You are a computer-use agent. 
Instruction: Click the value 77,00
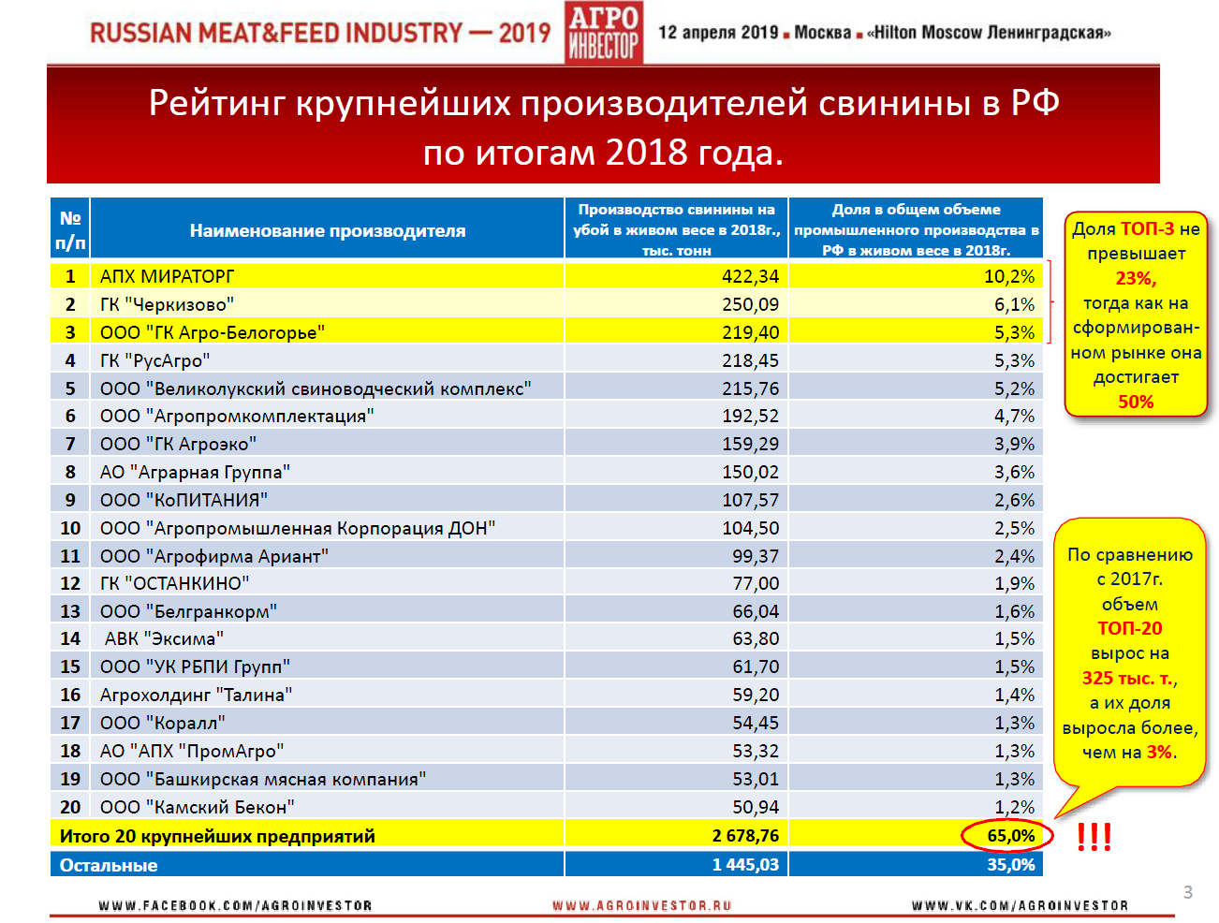point(756,583)
